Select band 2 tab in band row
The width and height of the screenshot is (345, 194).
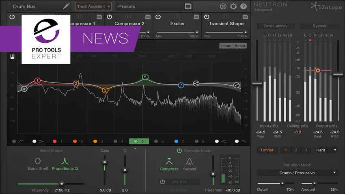pyautogui.click(x=78, y=141)
